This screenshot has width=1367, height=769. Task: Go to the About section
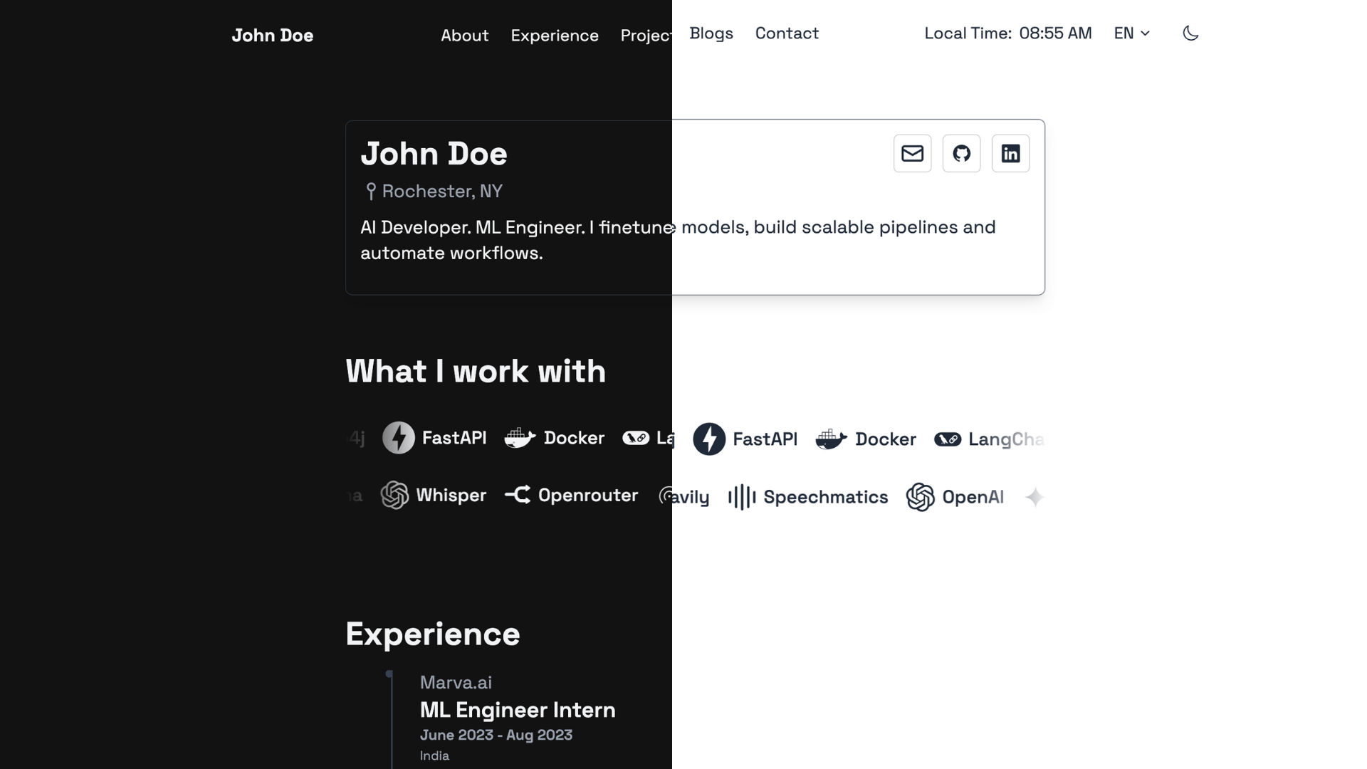[x=464, y=36]
